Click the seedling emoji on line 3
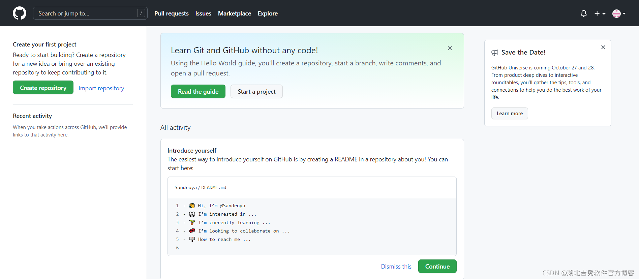The height and width of the screenshot is (279, 639). point(192,222)
